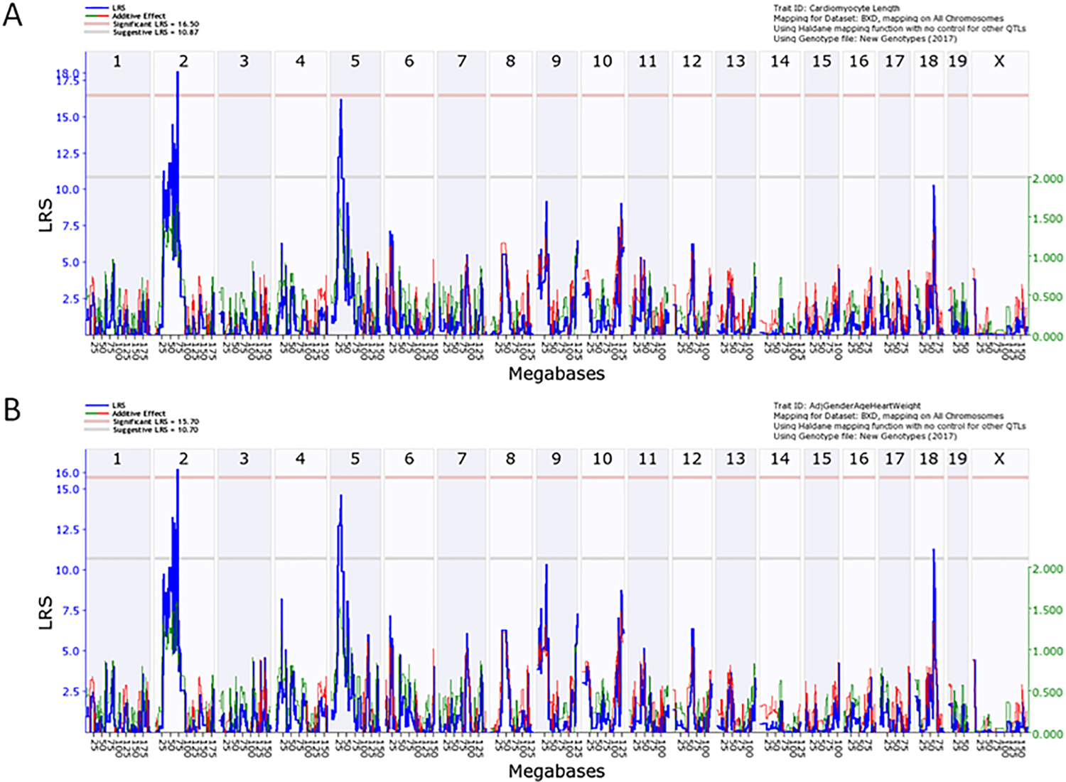Screen dimensions: 1066x782
Task: Click chromosome 2 label in panel B
Action: click(x=183, y=459)
